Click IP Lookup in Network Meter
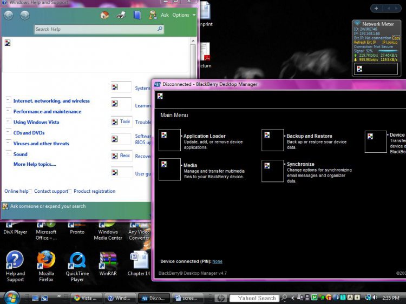 coord(390,42)
